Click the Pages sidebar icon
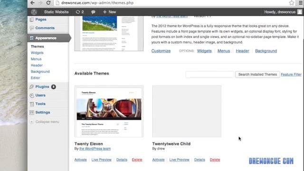Screen dimensions: 304x171 coord(32,19)
